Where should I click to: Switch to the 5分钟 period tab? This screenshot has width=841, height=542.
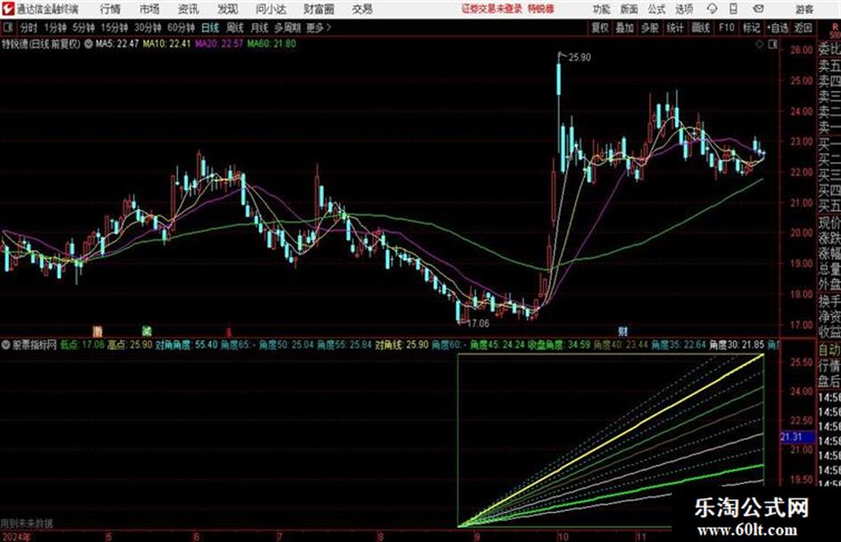point(83,28)
